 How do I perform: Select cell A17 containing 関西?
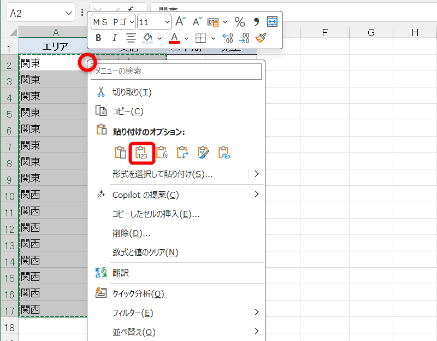53,309
